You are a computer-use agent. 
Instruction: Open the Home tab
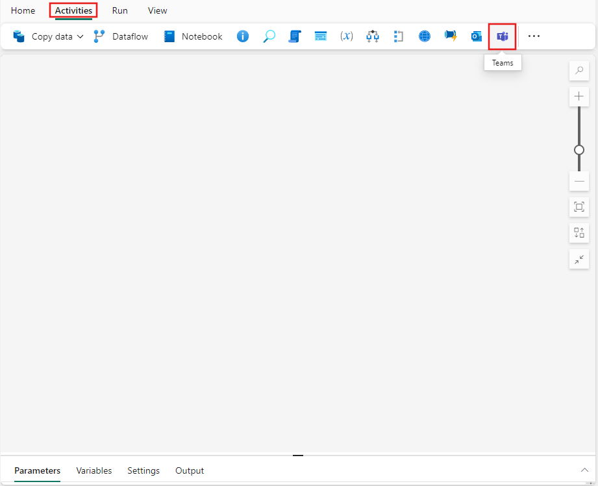click(x=23, y=10)
